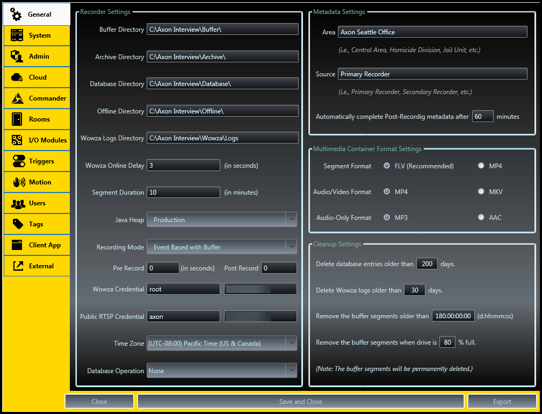
Task: Switch to the Users tab
Action: click(37, 203)
